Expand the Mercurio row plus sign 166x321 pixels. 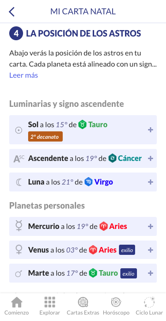[150, 226]
